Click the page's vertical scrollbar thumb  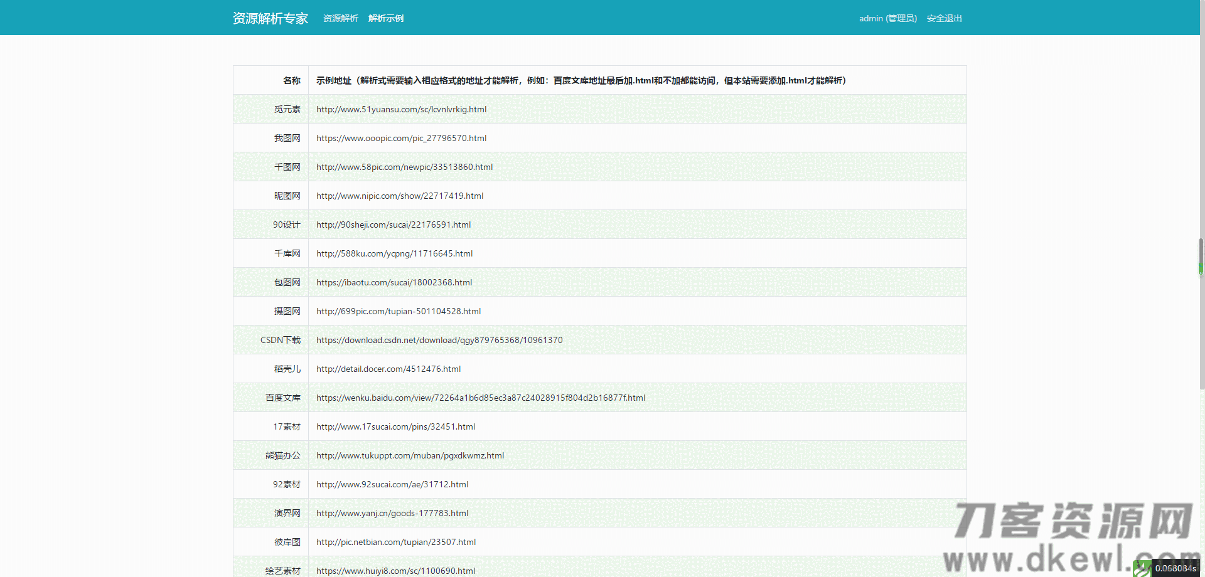tap(1201, 256)
